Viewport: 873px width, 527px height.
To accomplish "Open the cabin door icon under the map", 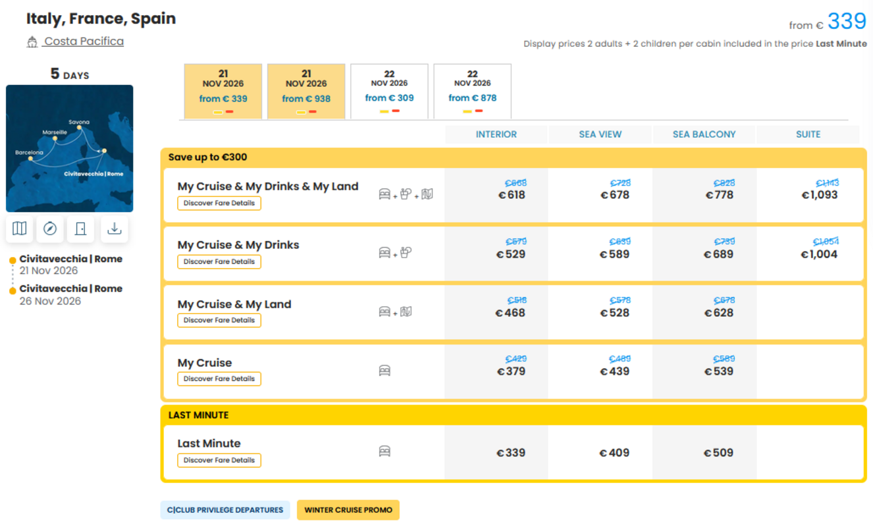I will [80, 229].
